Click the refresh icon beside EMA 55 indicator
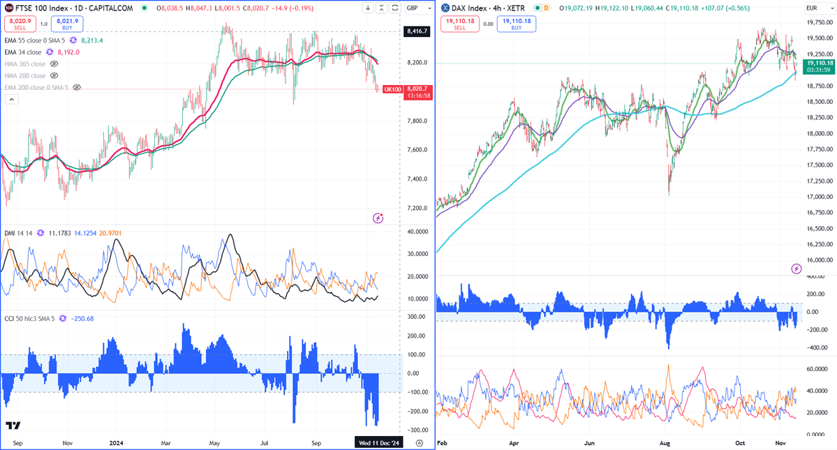Screen dimensions: 837x450 (73, 40)
